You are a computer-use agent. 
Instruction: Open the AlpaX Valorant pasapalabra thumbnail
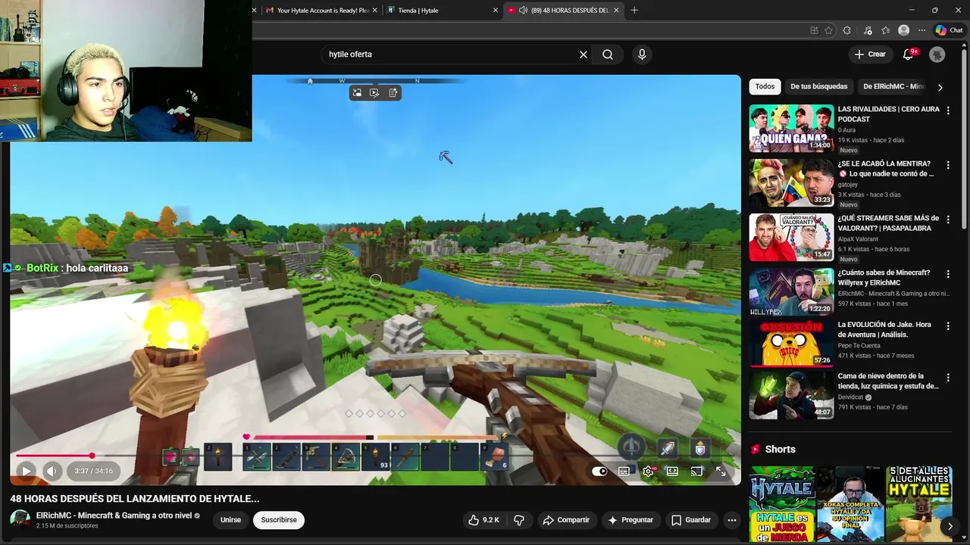pos(791,238)
